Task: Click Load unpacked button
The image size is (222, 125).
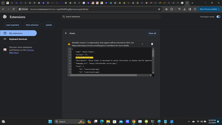Action: point(12,25)
